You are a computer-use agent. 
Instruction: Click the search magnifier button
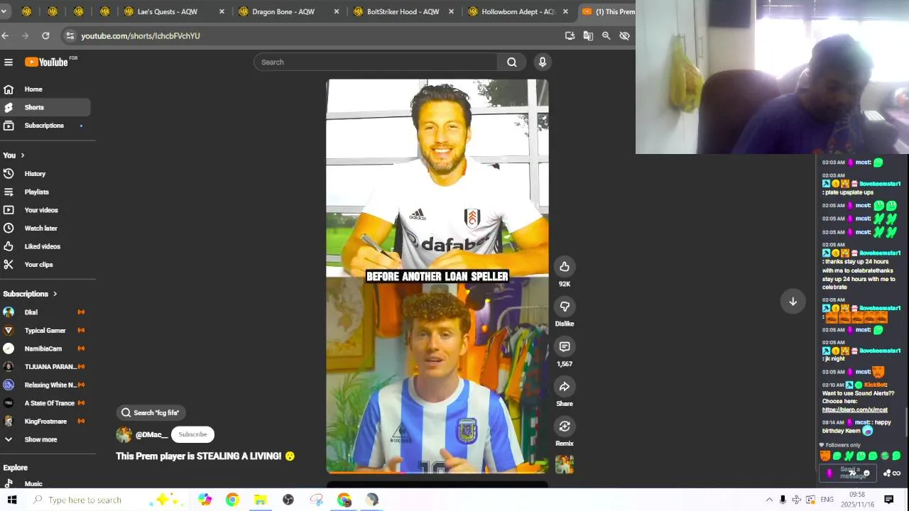tap(511, 62)
